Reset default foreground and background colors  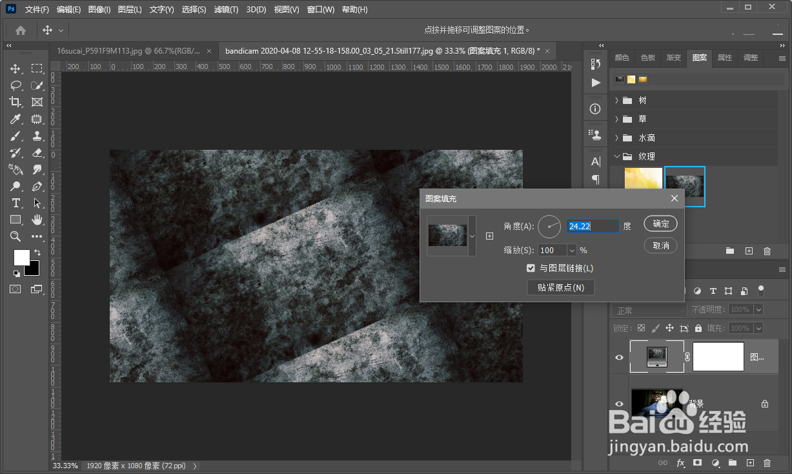(x=15, y=273)
